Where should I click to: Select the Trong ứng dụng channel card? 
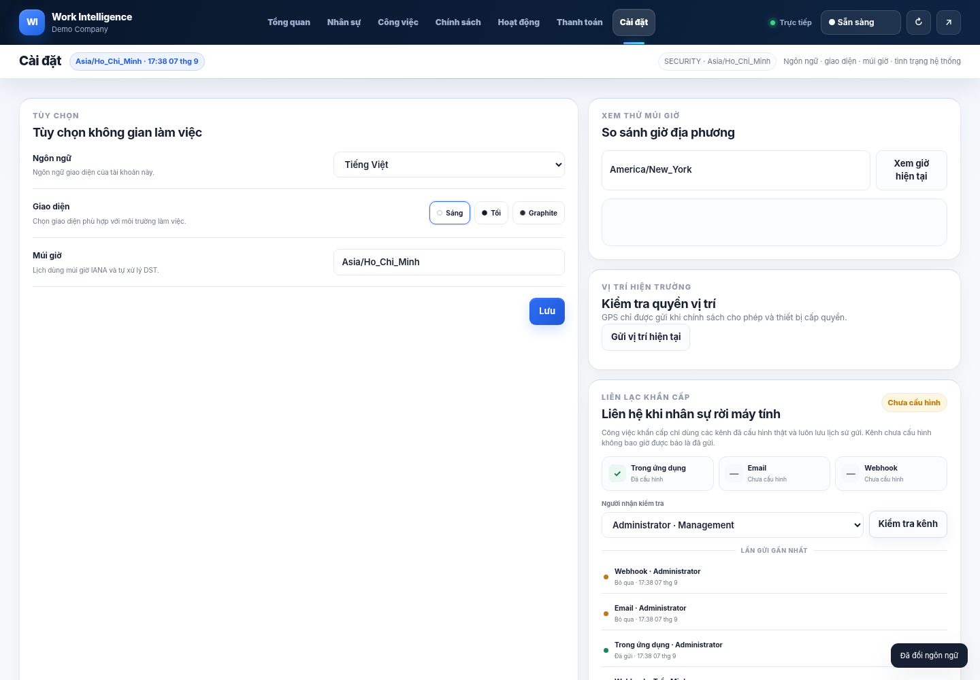657,473
